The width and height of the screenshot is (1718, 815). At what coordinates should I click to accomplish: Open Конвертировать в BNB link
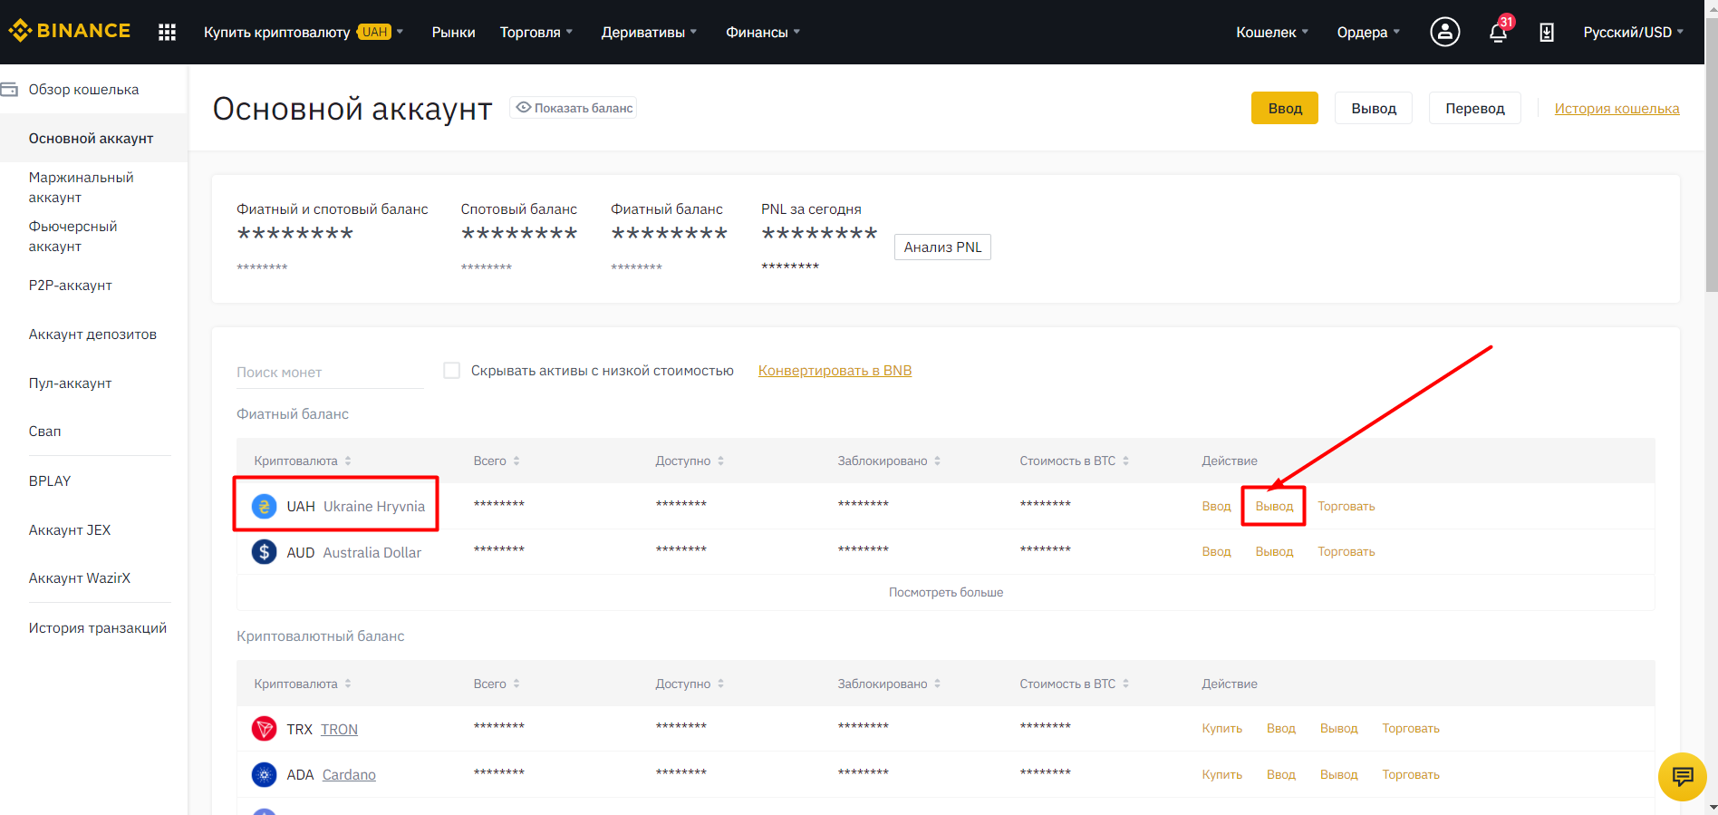(x=835, y=370)
